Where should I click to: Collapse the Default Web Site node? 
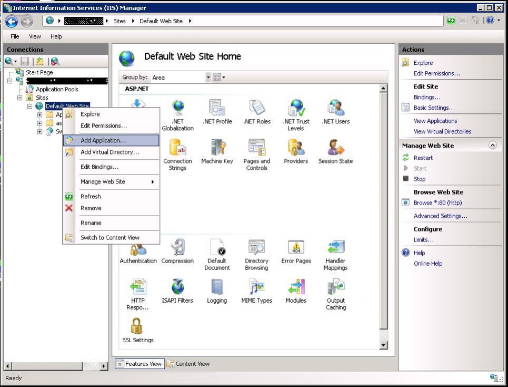30,106
